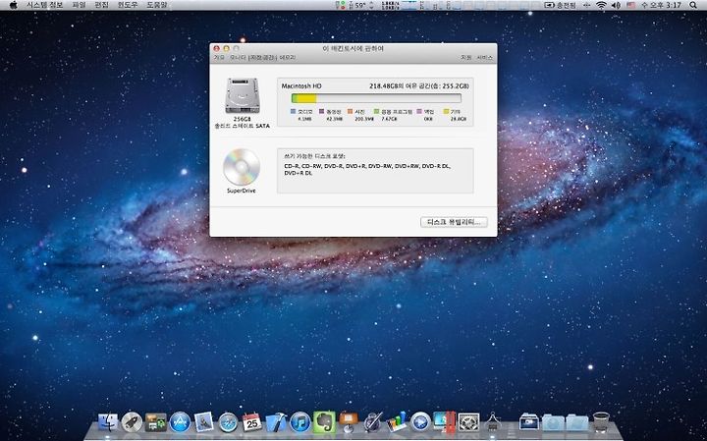The height and width of the screenshot is (441, 707).
Task: Click the 디스크 유틸리티 button
Action: pyautogui.click(x=454, y=222)
